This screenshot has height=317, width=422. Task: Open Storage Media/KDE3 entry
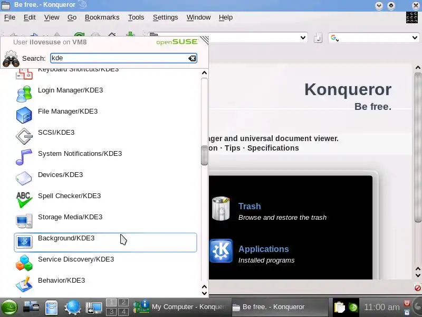[x=105, y=221]
